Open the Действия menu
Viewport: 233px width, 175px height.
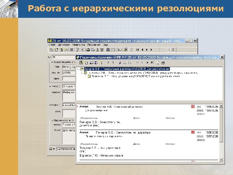pyautogui.click(x=64, y=45)
